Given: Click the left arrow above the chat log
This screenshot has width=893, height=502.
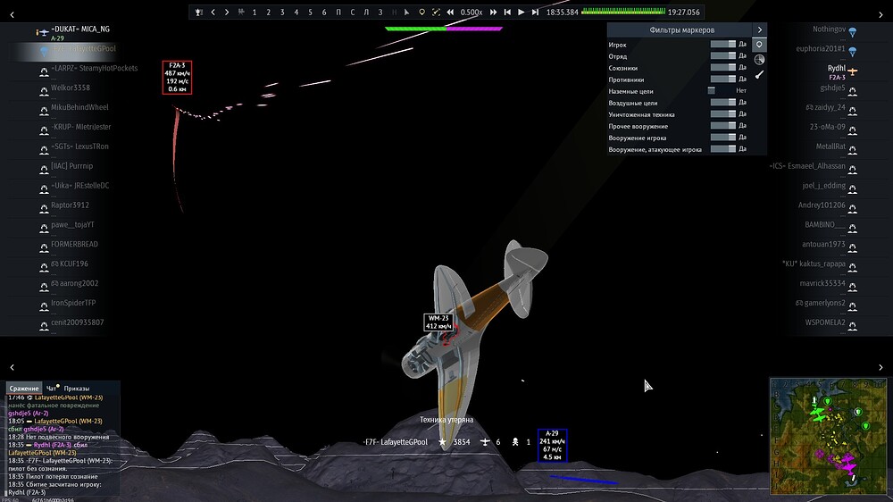Looking at the screenshot, I should point(12,367).
